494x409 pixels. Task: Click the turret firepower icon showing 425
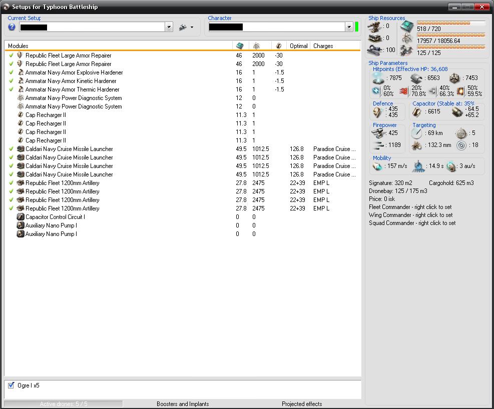(378, 133)
